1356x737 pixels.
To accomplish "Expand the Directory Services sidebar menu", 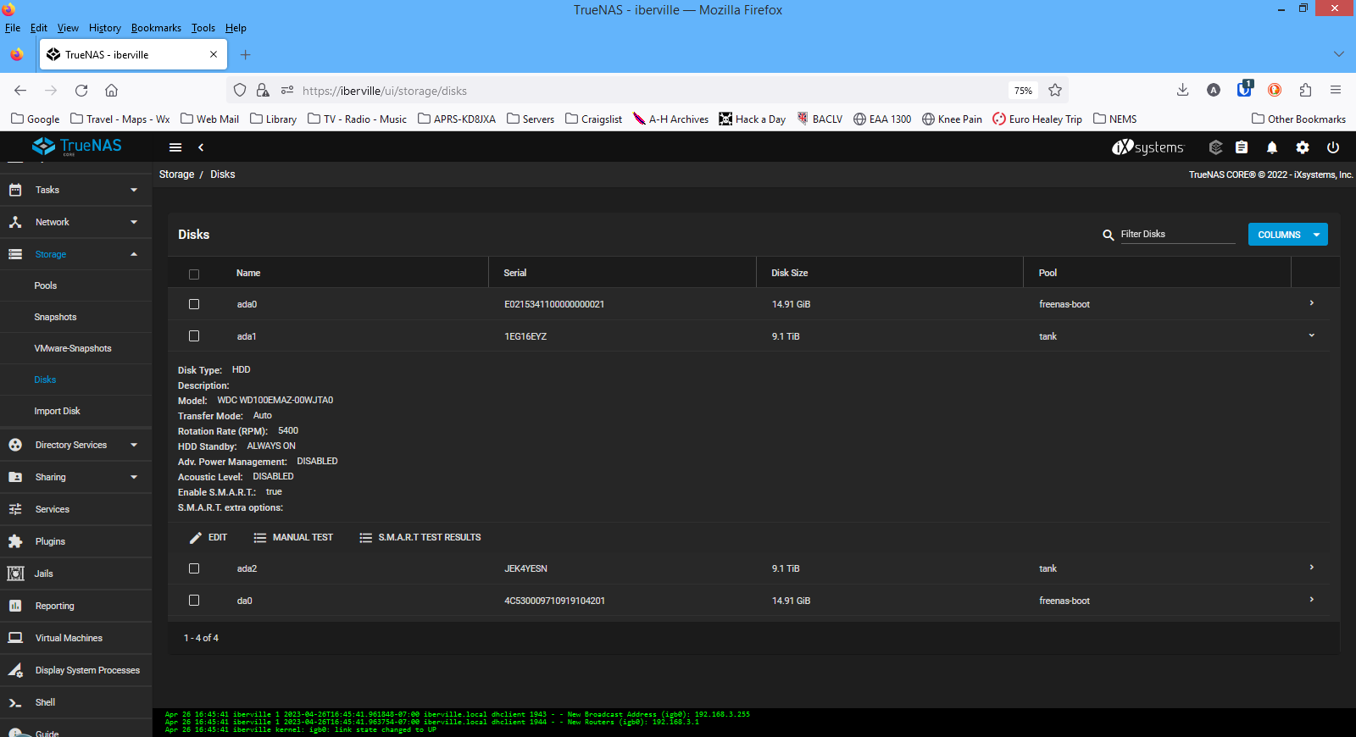I will tap(76, 445).
